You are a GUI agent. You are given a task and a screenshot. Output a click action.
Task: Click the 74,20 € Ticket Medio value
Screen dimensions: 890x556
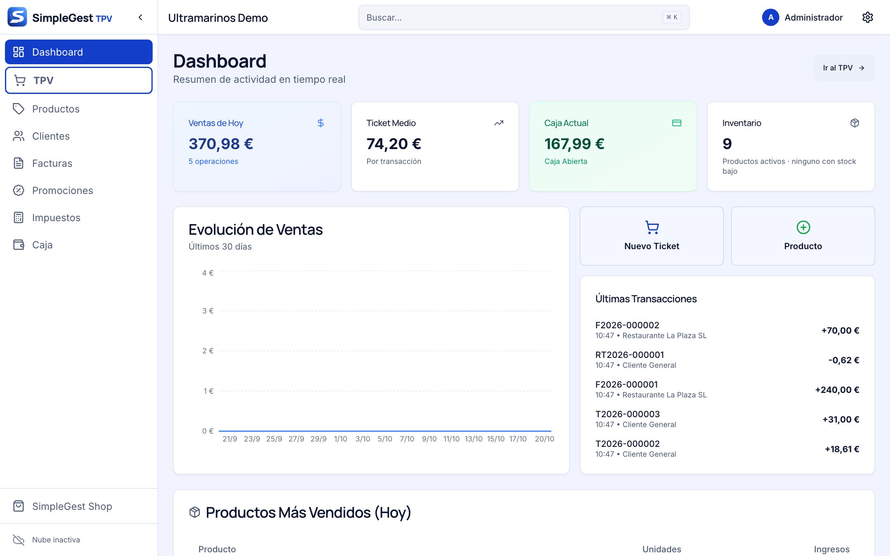click(393, 144)
